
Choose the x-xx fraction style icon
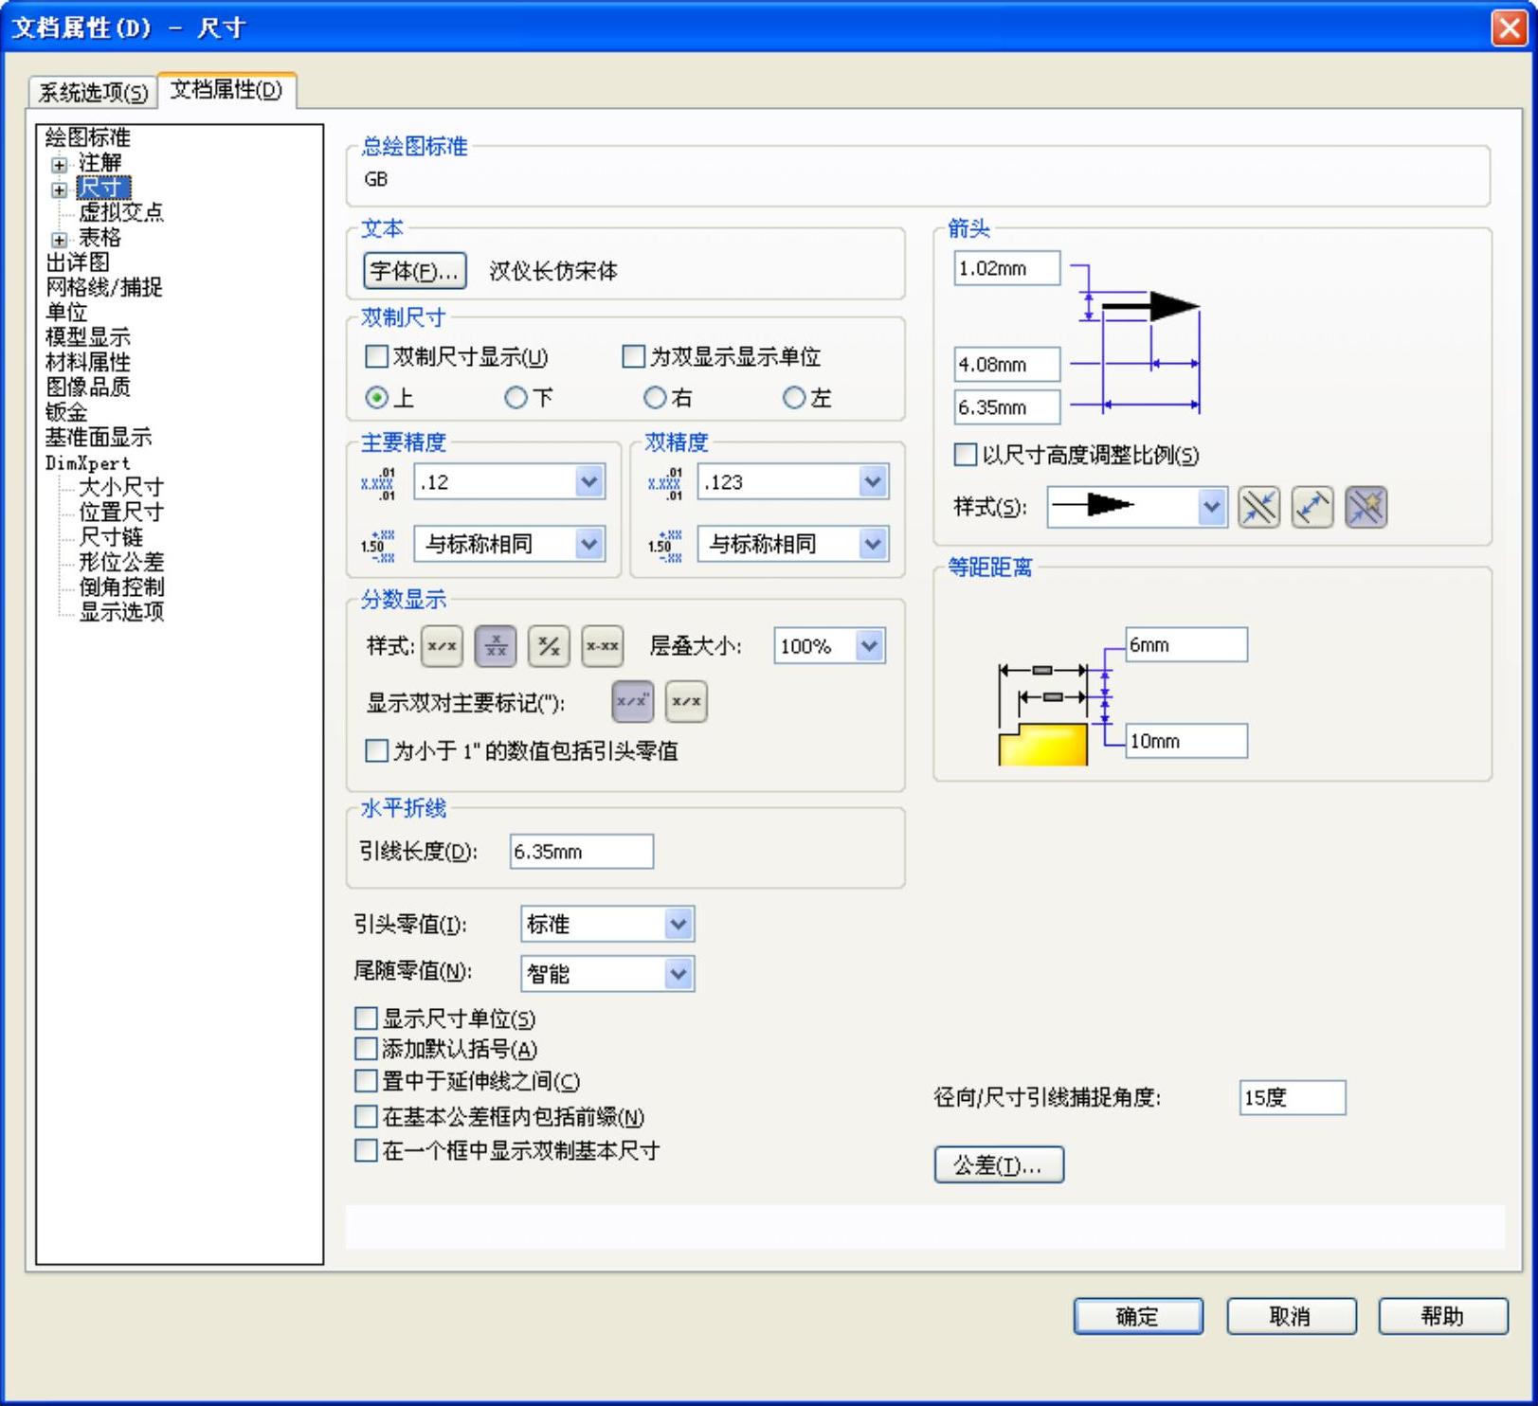click(x=602, y=647)
